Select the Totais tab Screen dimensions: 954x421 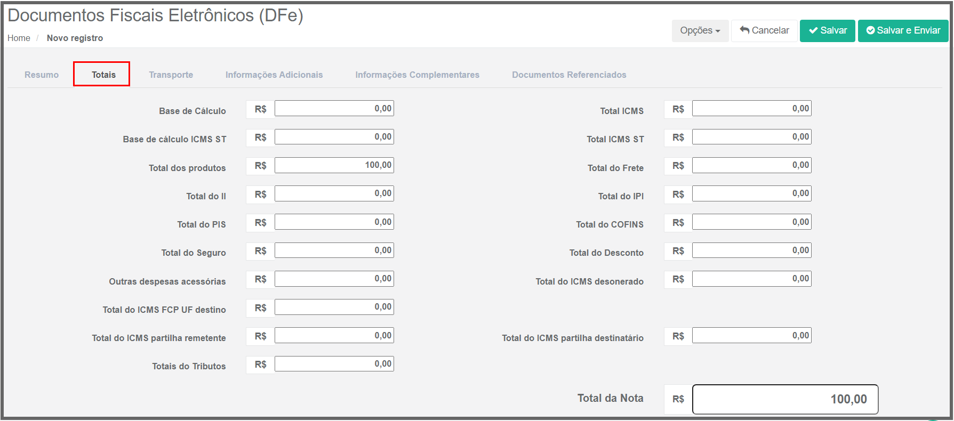point(103,75)
